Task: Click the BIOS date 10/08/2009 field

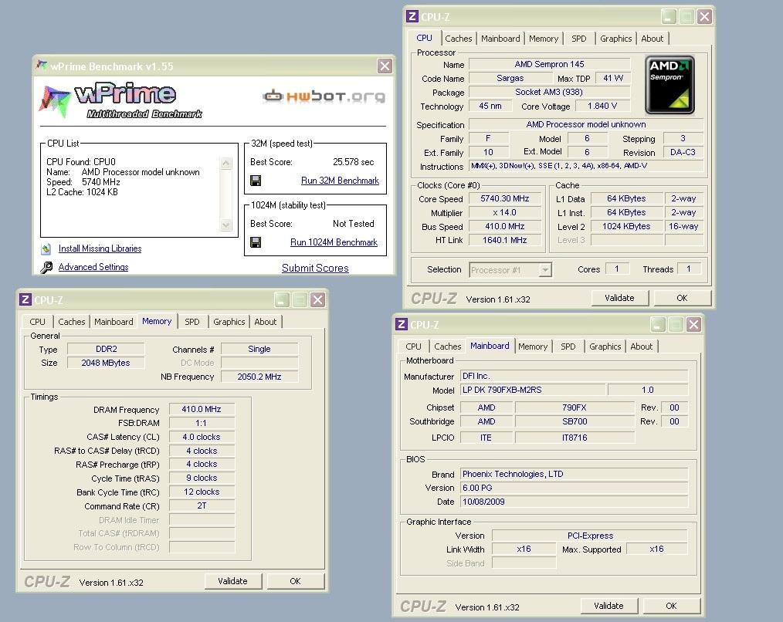Action: [574, 502]
